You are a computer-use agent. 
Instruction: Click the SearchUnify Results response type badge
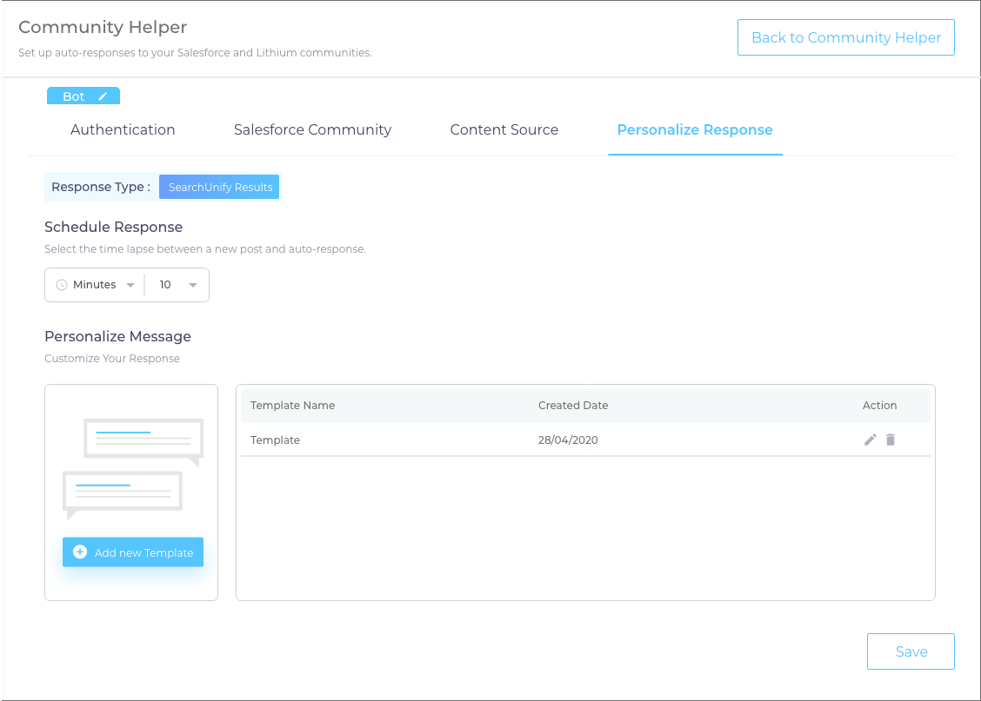pos(220,187)
